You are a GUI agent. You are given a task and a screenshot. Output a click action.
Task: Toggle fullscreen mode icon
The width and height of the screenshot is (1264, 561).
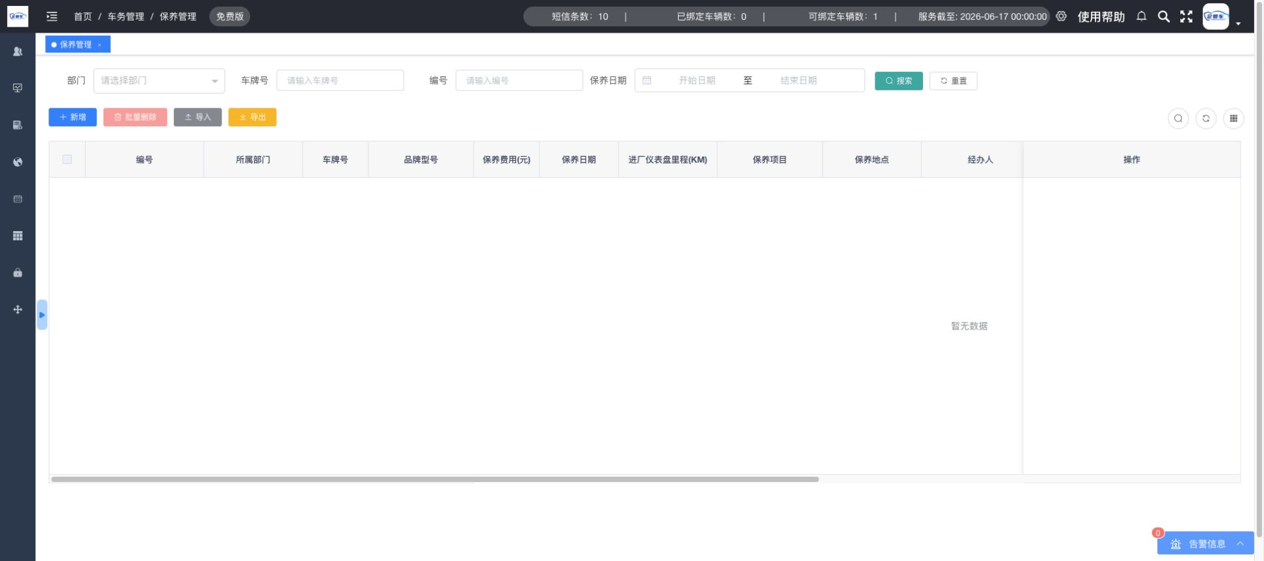click(x=1186, y=17)
